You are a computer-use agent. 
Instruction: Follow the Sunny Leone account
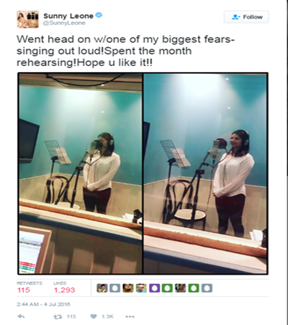click(x=246, y=17)
